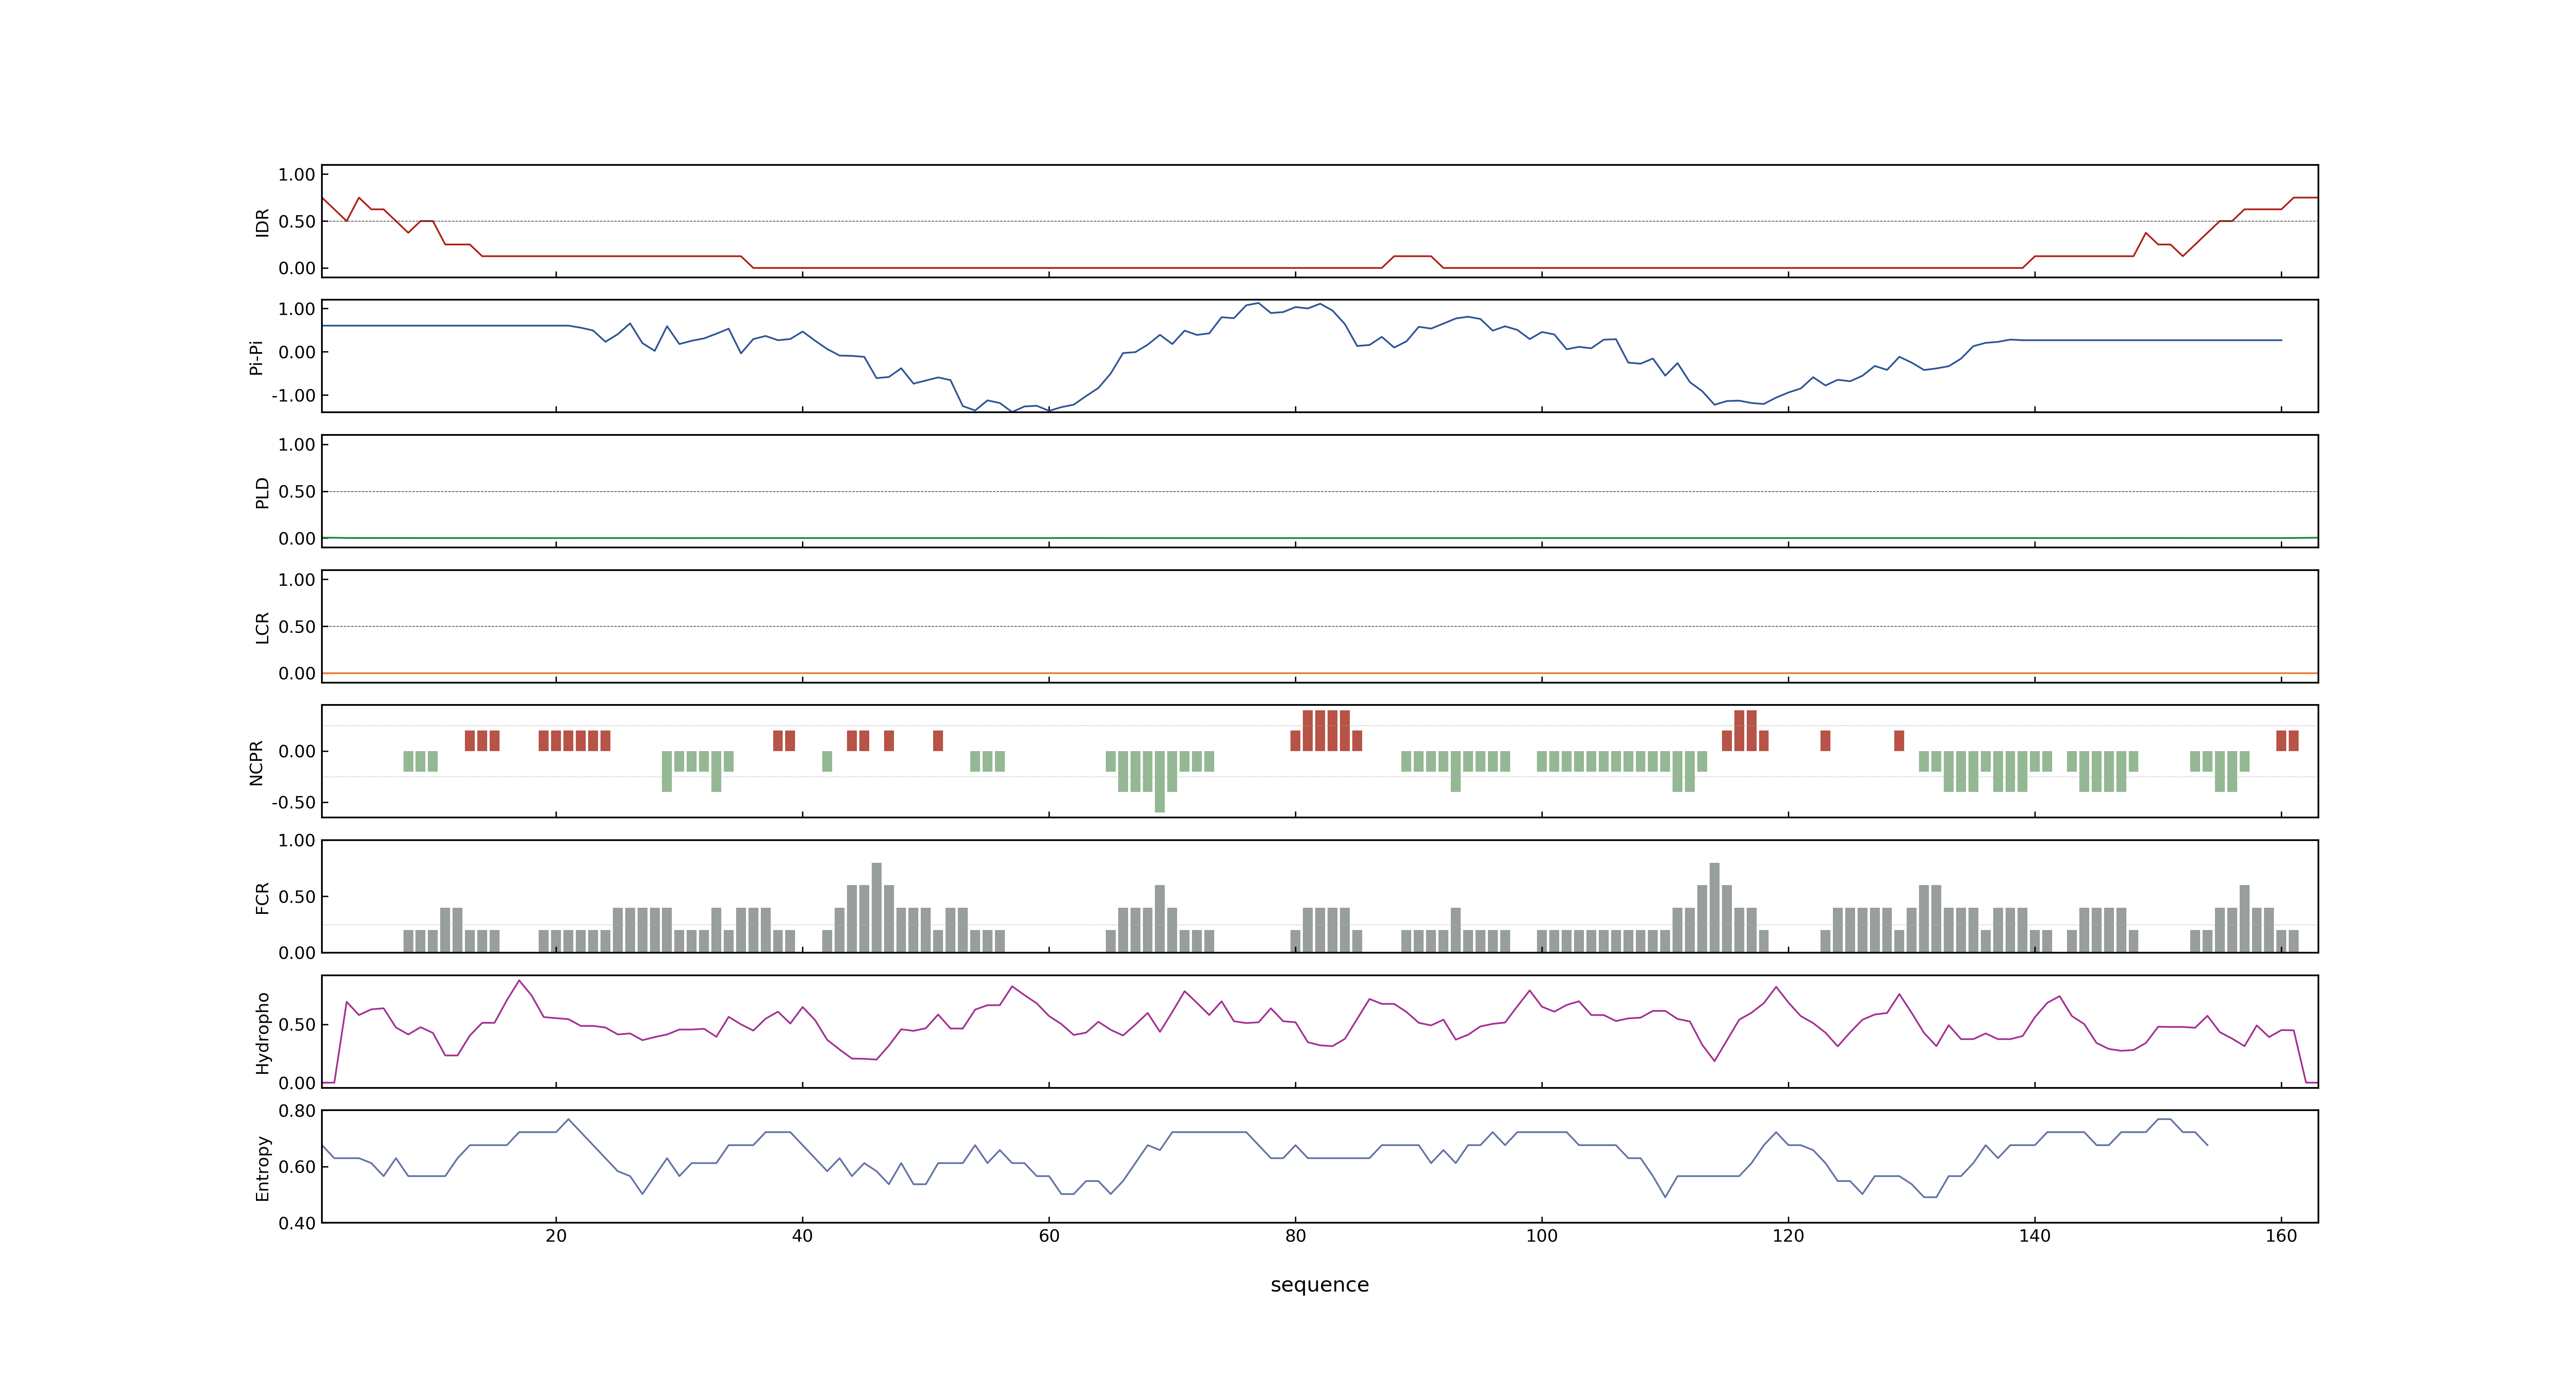Click the LCR panel axis label
This screenshot has width=2576, height=1374.
tap(262, 628)
